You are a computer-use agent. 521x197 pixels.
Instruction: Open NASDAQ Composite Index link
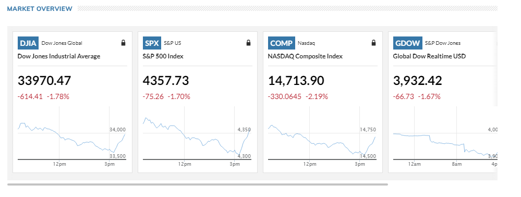click(305, 56)
